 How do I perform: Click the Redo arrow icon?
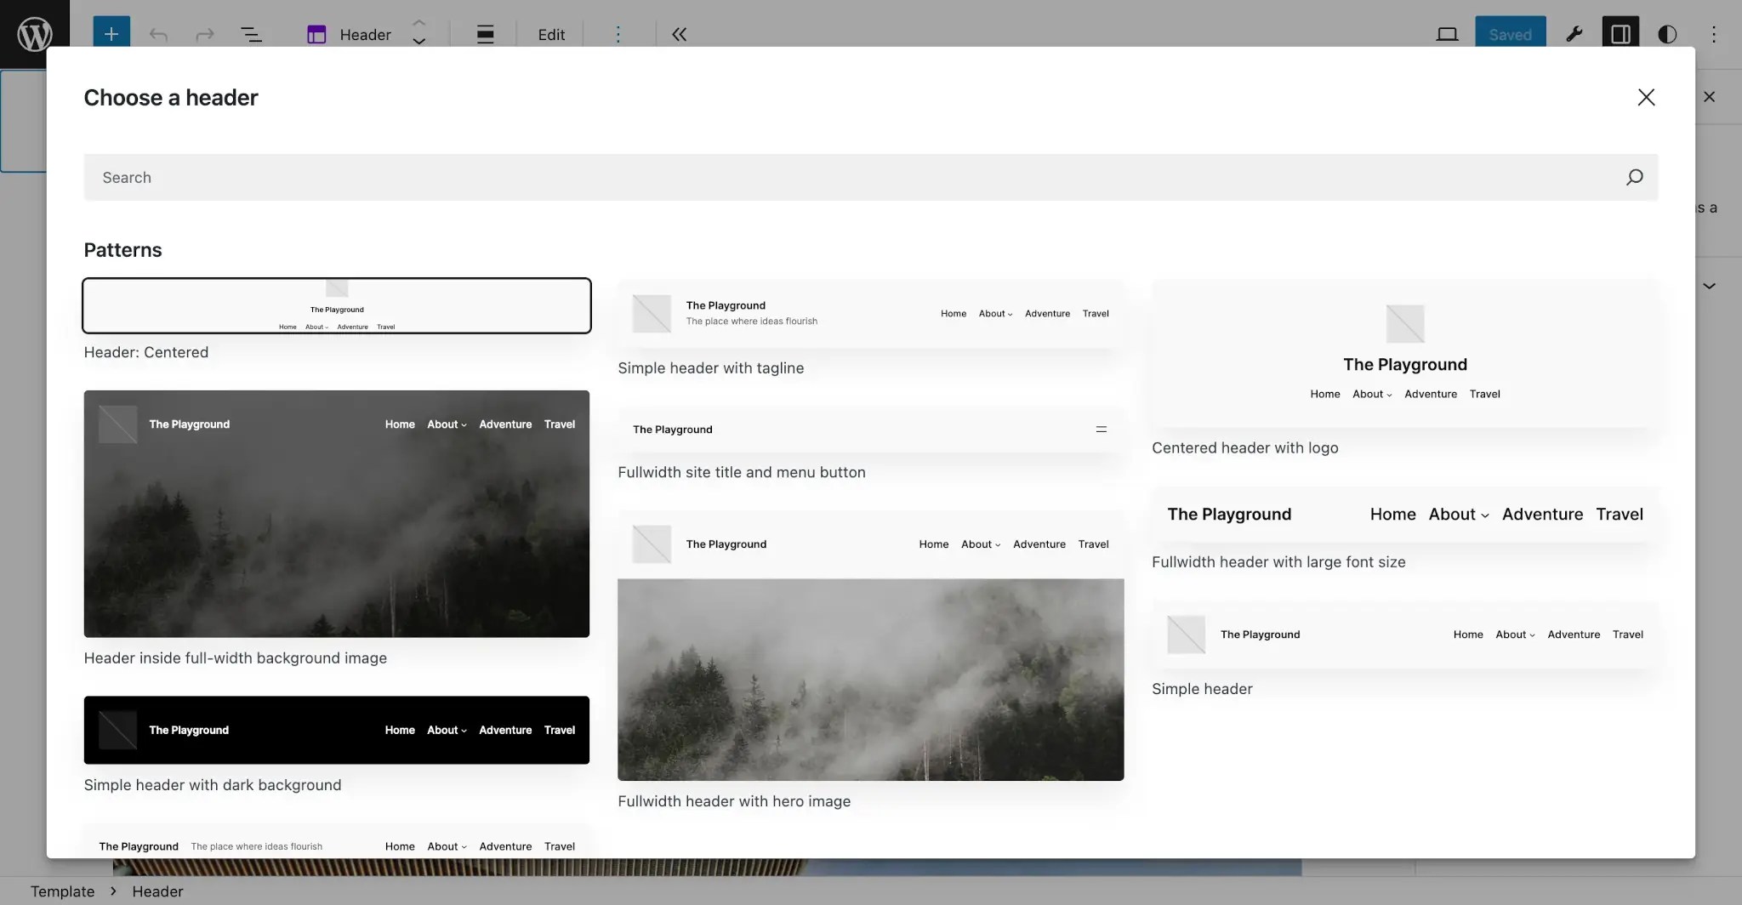tap(204, 34)
